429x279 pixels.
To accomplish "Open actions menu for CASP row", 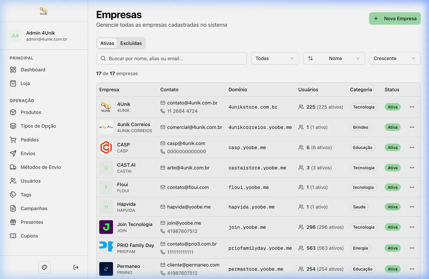I will [x=412, y=147].
